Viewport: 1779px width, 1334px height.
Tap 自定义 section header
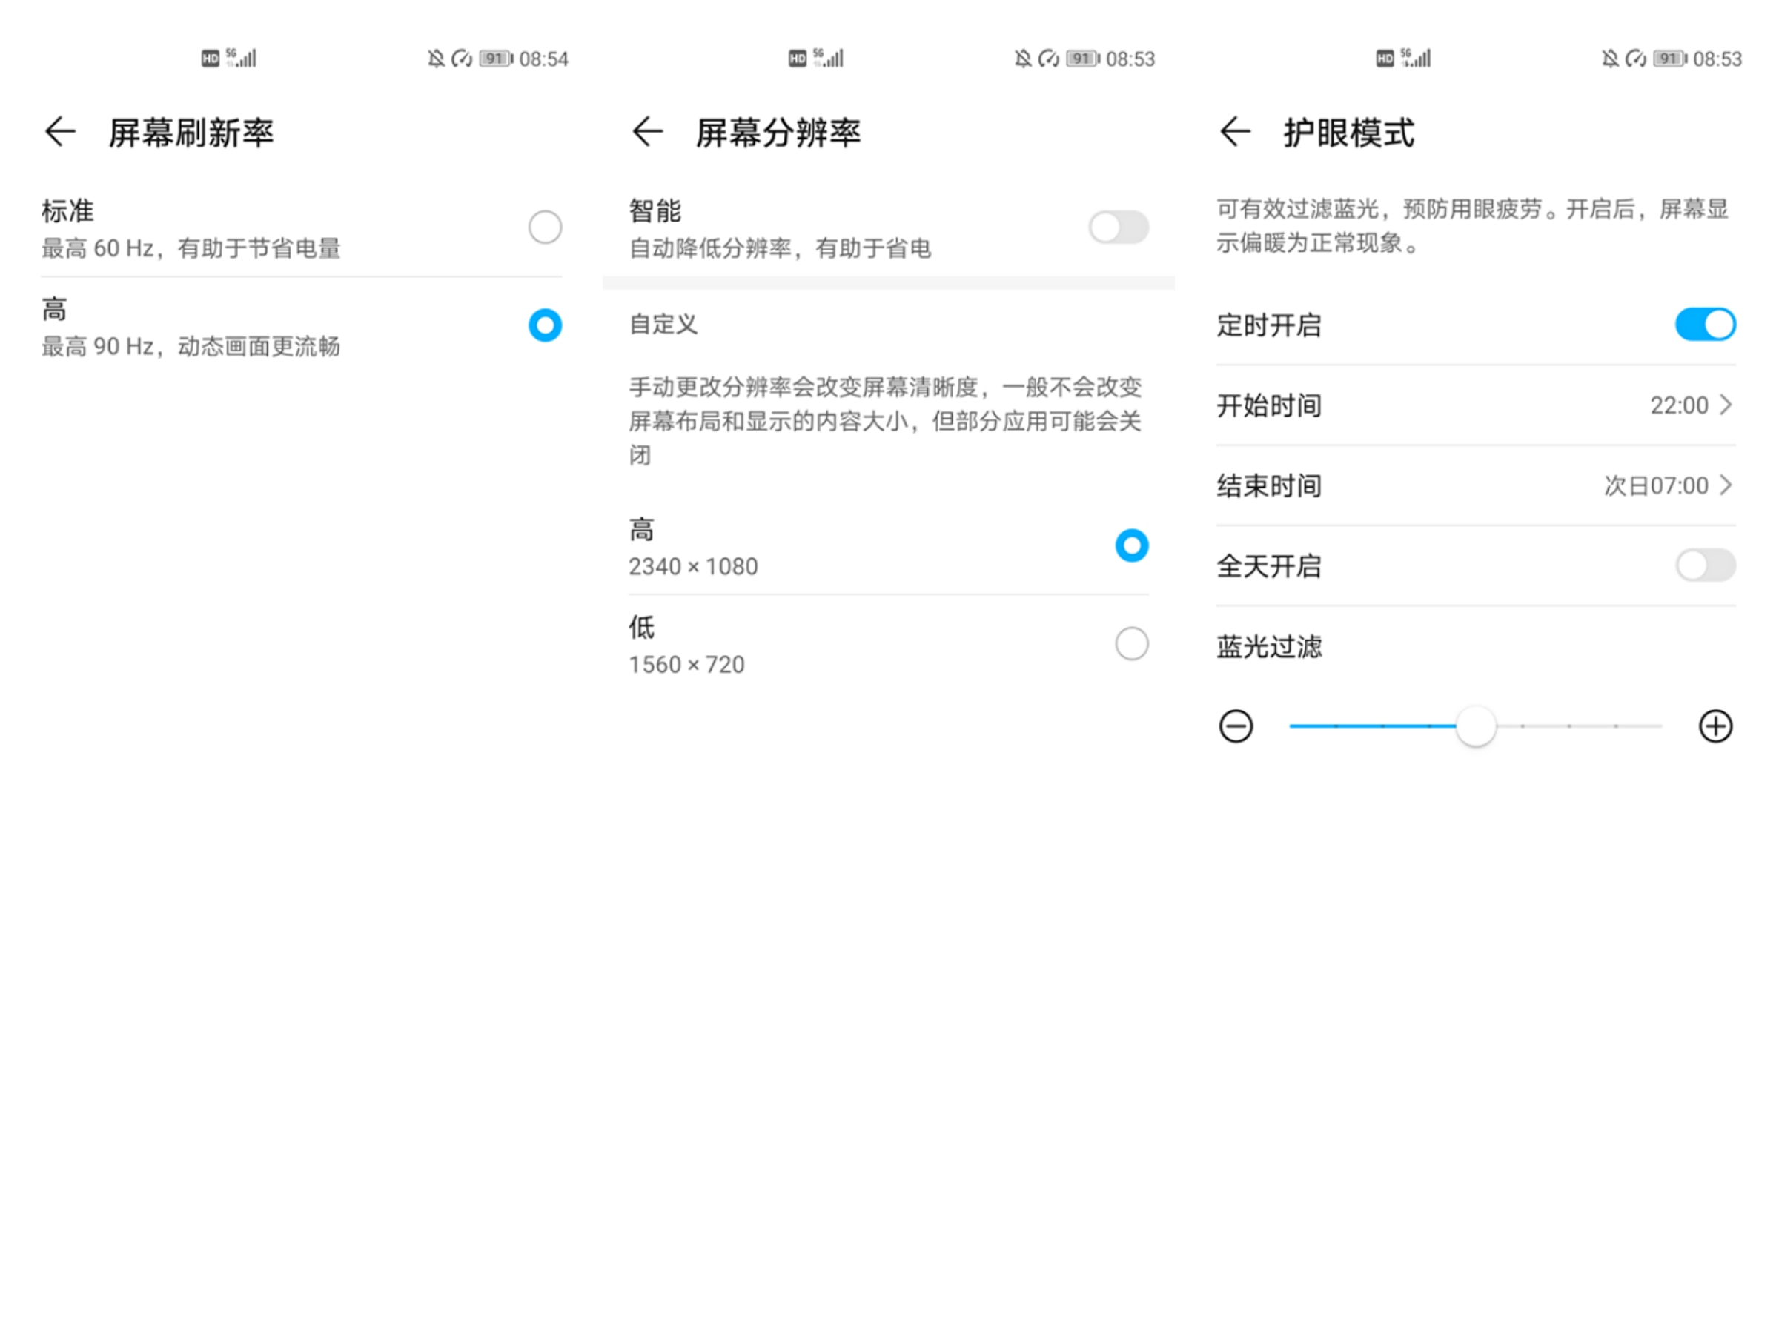click(x=663, y=324)
